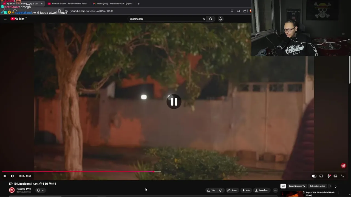Click the video title EP 10 L'accident
Screen dimensions: 351x197
[x=32, y=184]
